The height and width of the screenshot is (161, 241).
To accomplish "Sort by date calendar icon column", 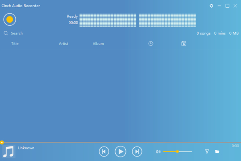I will click(x=184, y=43).
